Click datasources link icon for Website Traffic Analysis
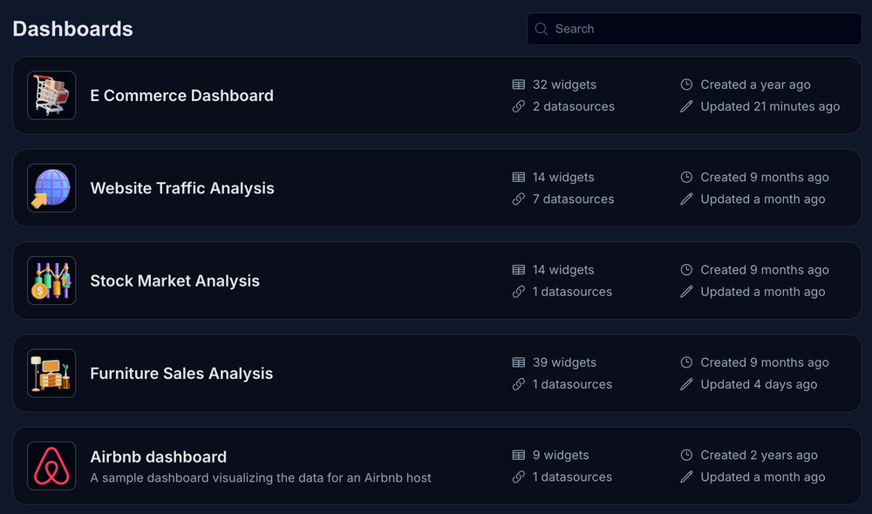Screen dimensions: 872x514 point(519,200)
